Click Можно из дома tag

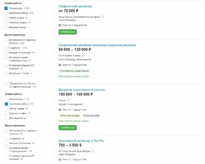pos(91,116)
